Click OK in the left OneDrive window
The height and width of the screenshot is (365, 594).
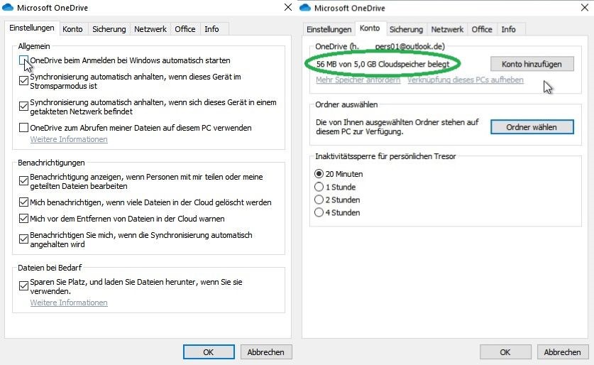click(209, 352)
